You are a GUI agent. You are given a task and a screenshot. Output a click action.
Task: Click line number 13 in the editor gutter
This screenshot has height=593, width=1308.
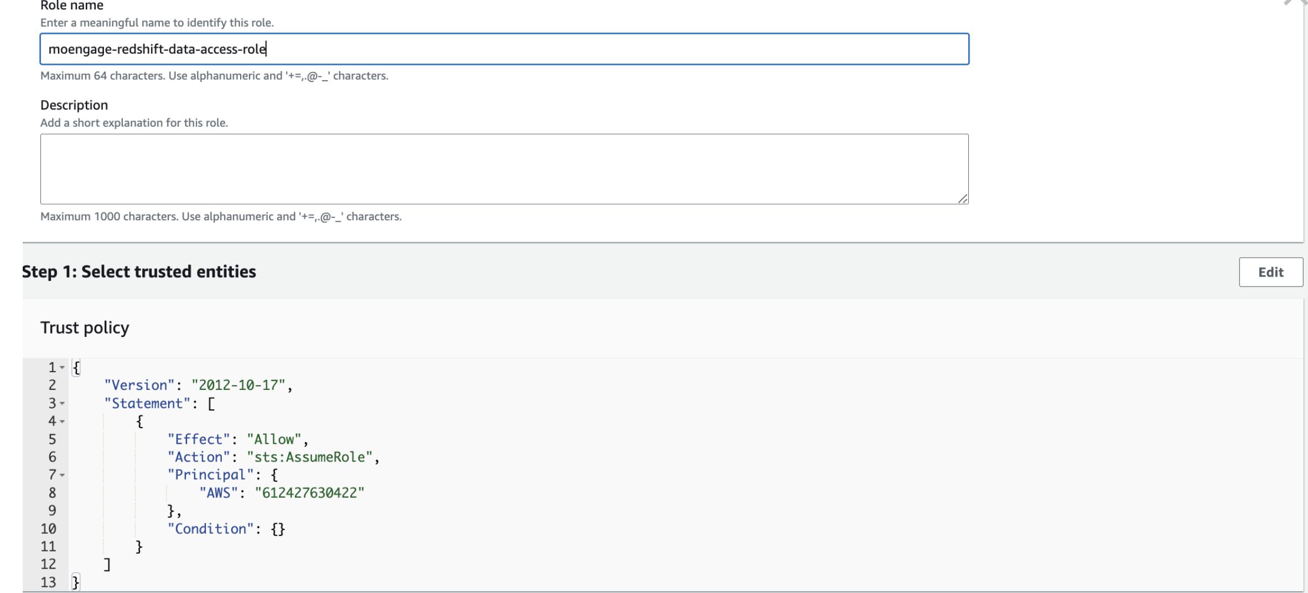(x=48, y=582)
